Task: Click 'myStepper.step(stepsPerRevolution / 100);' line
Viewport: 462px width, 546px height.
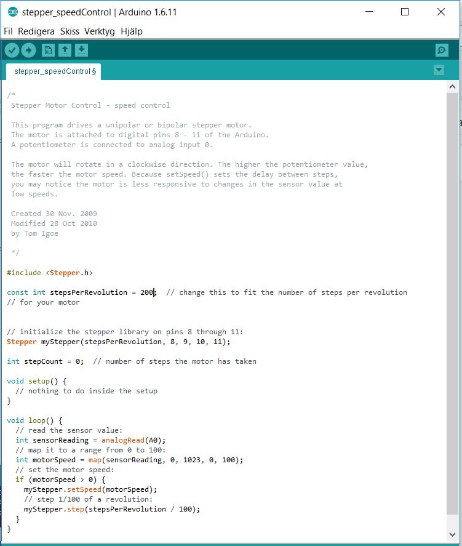Action: [x=112, y=509]
